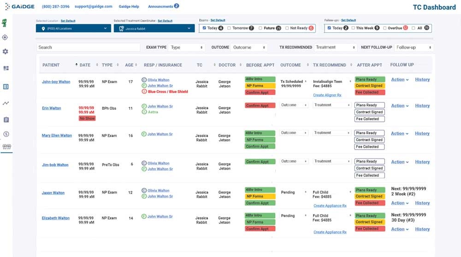Open the target icon in the sidebar

(6, 37)
